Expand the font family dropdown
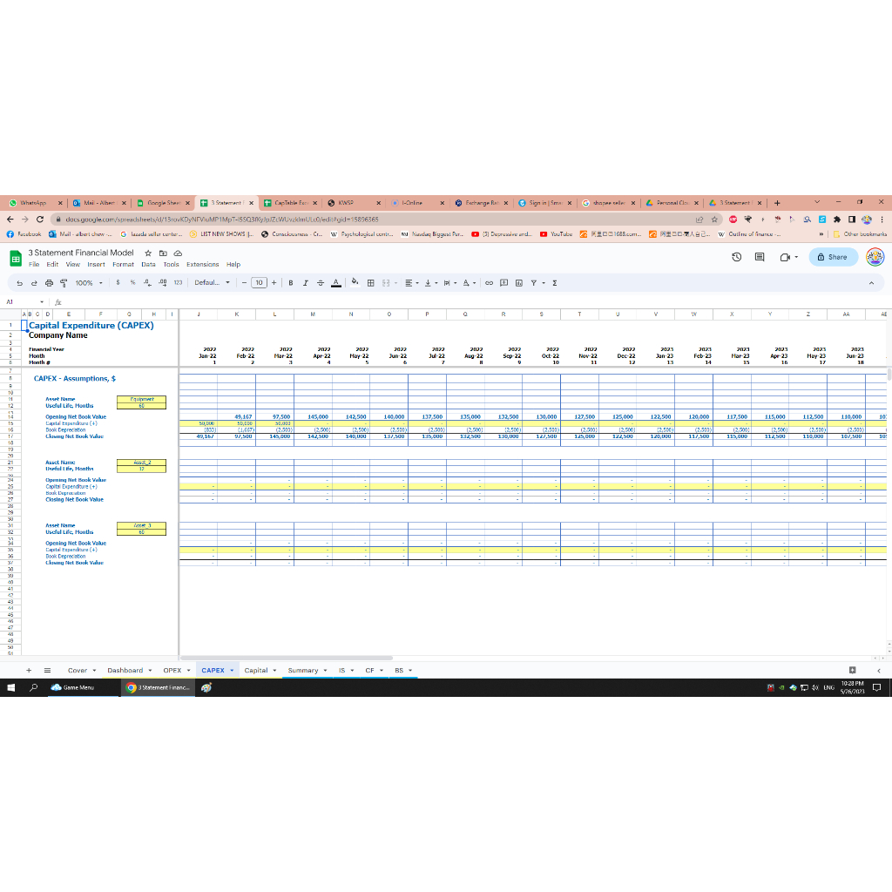 pyautogui.click(x=212, y=283)
